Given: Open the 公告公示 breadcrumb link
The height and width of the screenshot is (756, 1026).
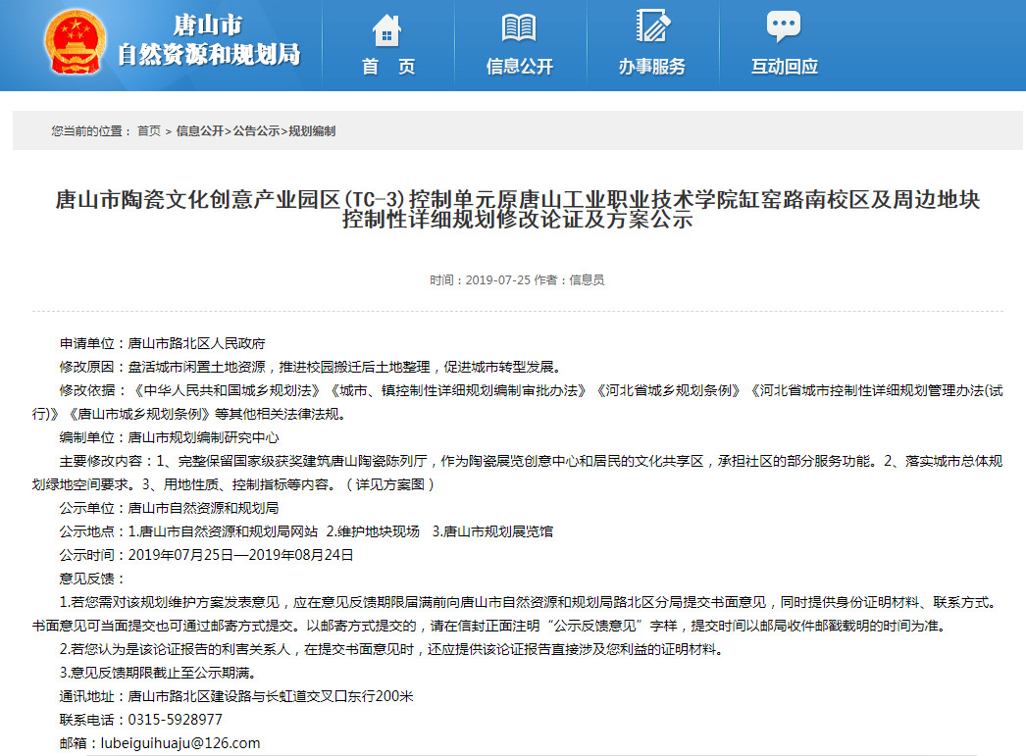Looking at the screenshot, I should click(x=256, y=130).
